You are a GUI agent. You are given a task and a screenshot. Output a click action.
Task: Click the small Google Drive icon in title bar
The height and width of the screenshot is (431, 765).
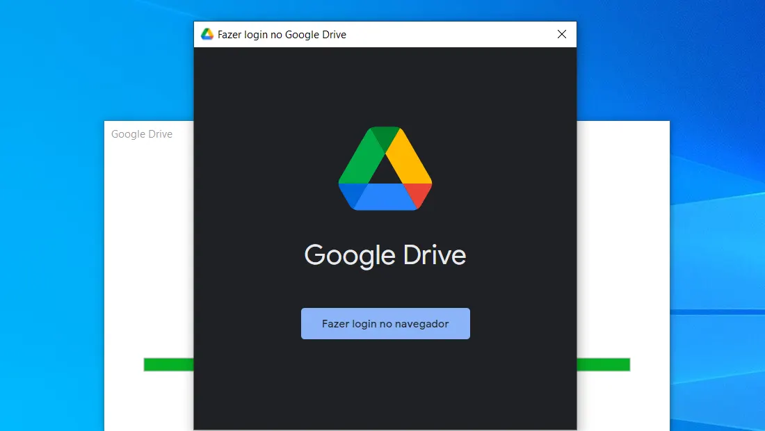207,34
